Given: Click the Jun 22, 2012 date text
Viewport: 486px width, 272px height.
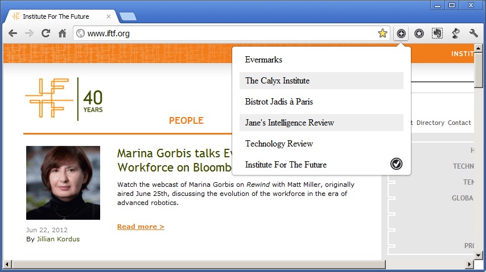Looking at the screenshot, I should 47,230.
